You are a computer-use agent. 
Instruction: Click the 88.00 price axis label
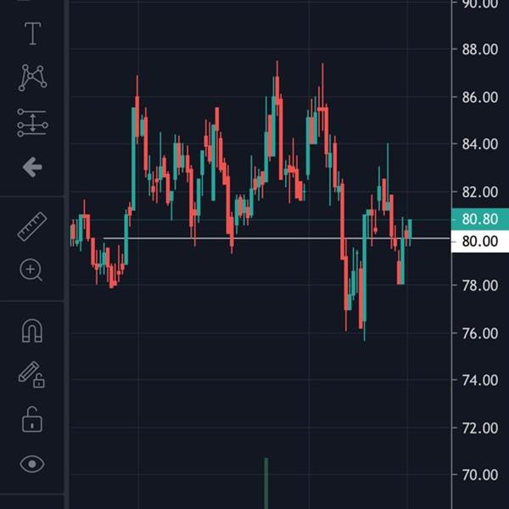(480, 50)
